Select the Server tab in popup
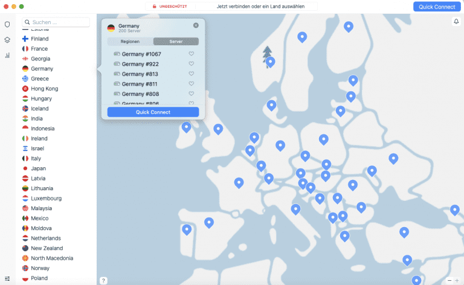464x285 pixels. (x=176, y=42)
